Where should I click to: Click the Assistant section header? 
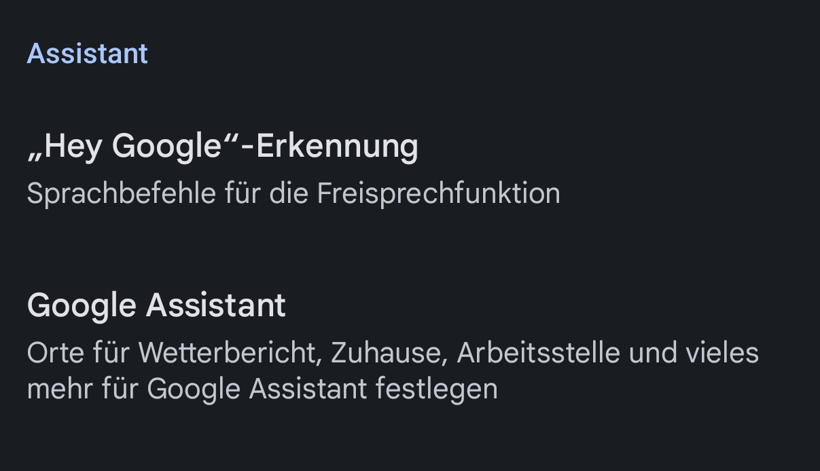[87, 54]
